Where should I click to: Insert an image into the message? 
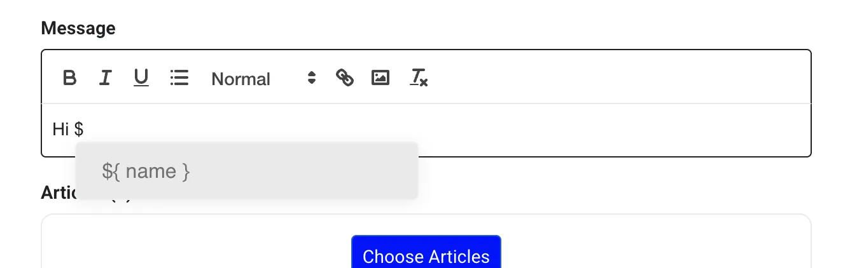(x=380, y=78)
